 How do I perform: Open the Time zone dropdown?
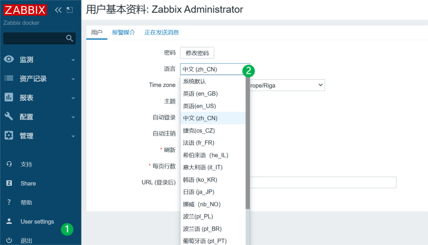click(x=287, y=85)
